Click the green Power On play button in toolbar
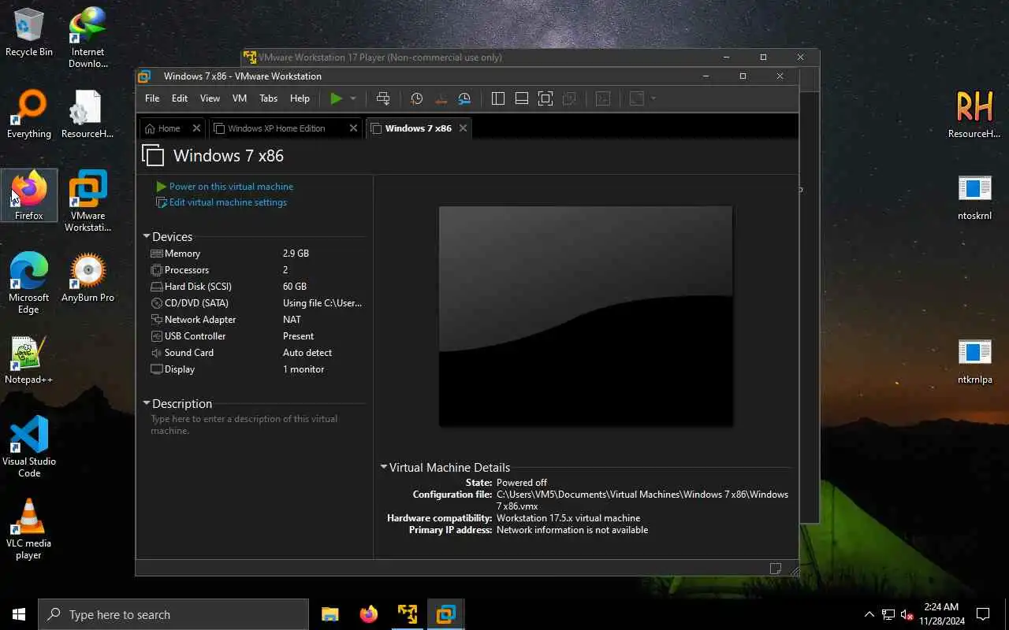Screen dimensions: 1009x630 tap(337, 98)
